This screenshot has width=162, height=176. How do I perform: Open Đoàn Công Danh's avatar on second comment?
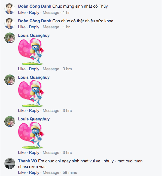[x=10, y=23]
